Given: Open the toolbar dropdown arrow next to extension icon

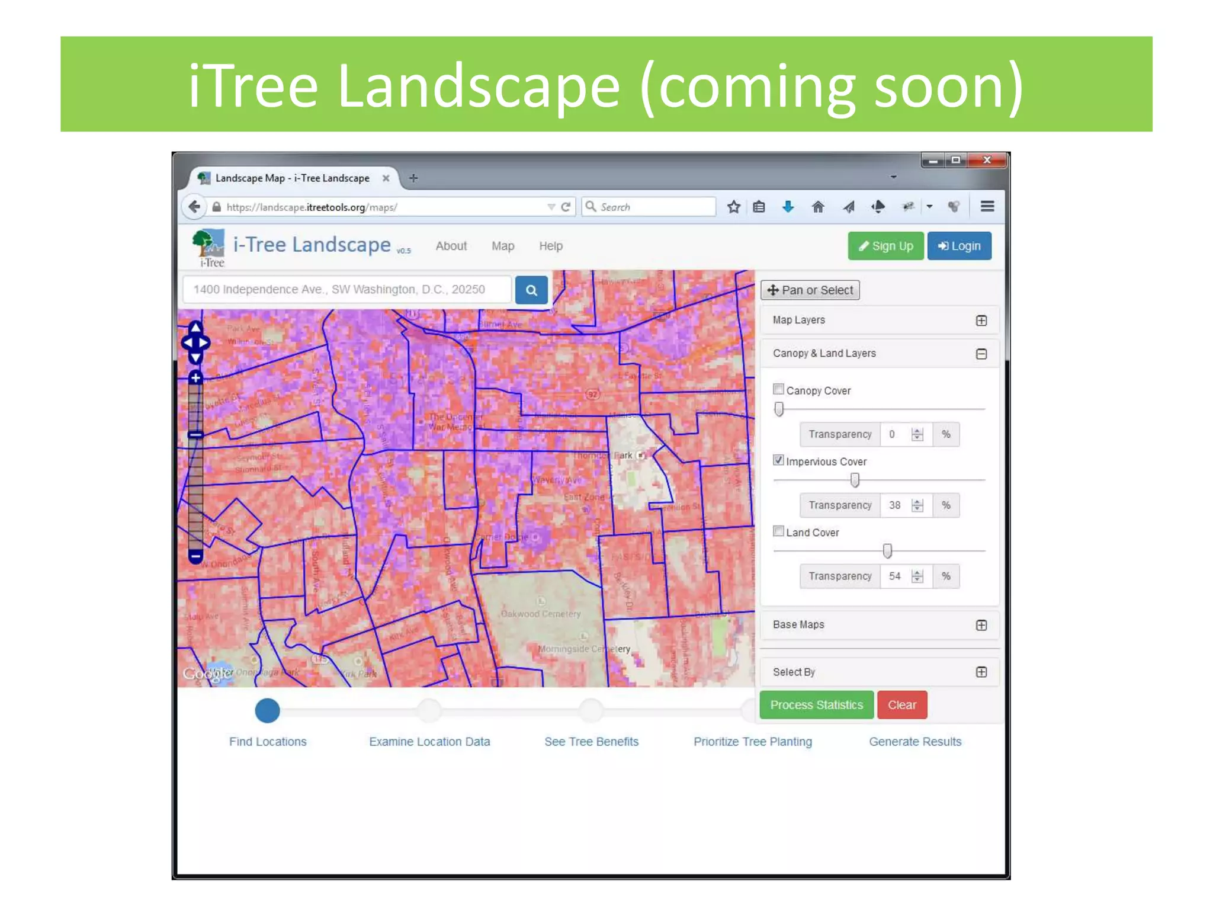Looking at the screenshot, I should [929, 207].
